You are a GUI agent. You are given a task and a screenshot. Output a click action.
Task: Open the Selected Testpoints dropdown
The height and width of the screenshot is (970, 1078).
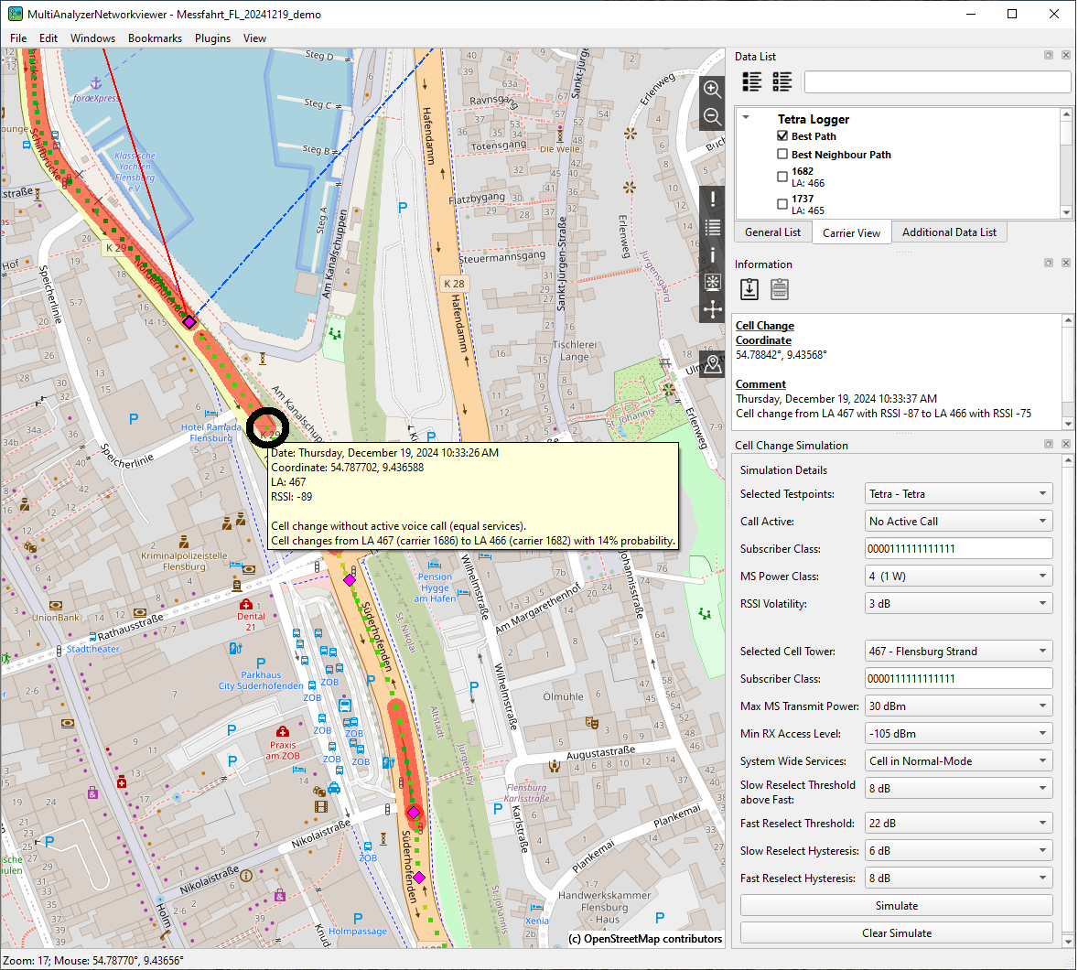[x=958, y=494]
